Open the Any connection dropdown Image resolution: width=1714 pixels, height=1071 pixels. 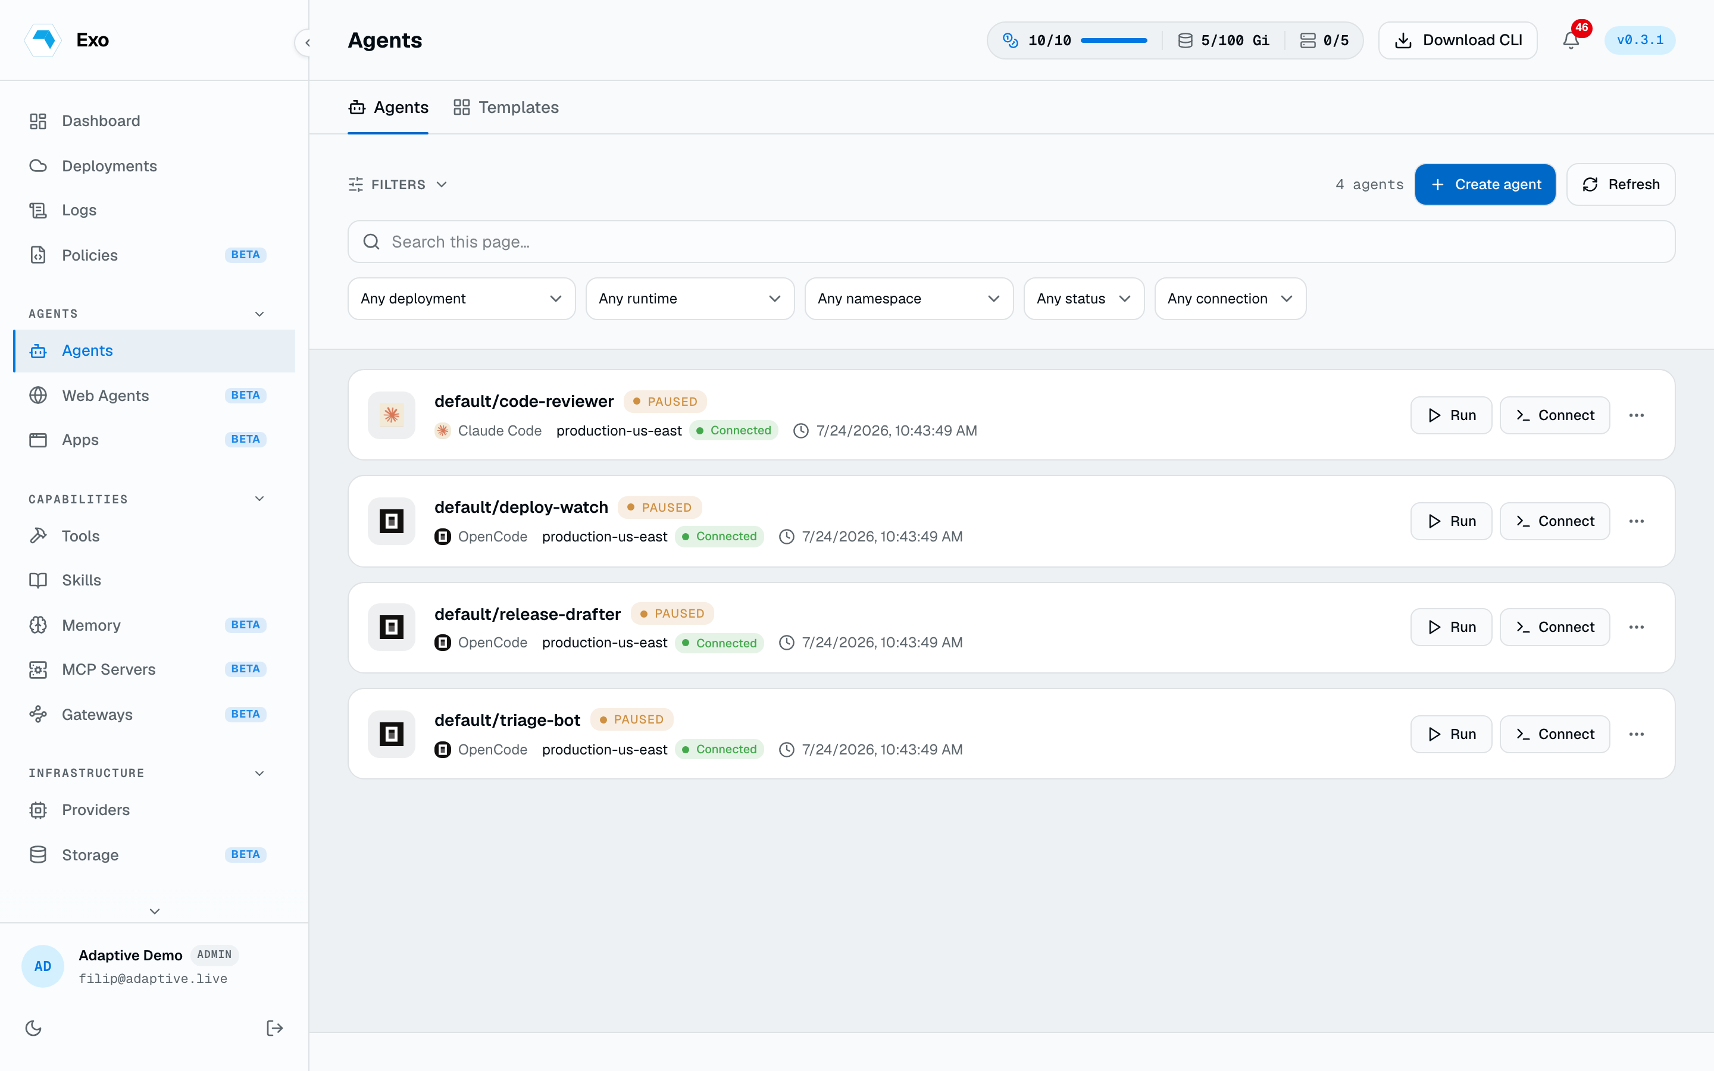pyautogui.click(x=1230, y=299)
